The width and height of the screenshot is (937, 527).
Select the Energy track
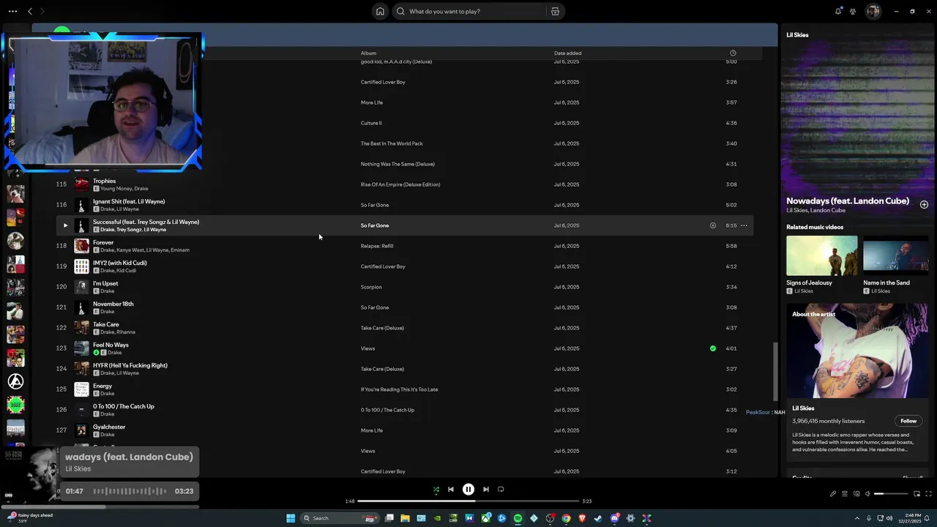click(x=102, y=386)
